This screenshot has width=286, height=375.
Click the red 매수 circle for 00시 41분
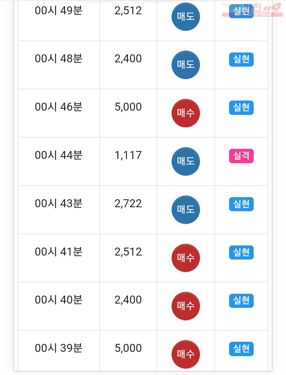coord(186,258)
